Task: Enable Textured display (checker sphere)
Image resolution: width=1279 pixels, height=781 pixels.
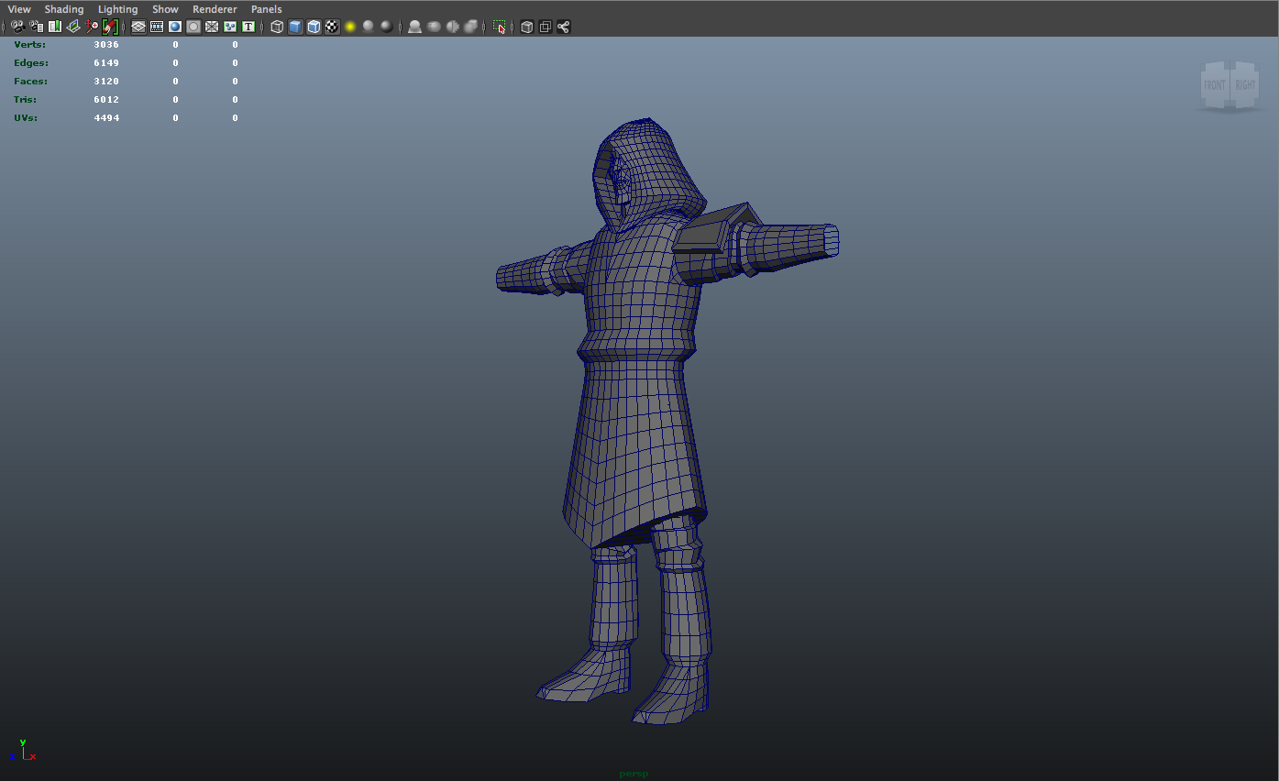Action: [x=332, y=27]
